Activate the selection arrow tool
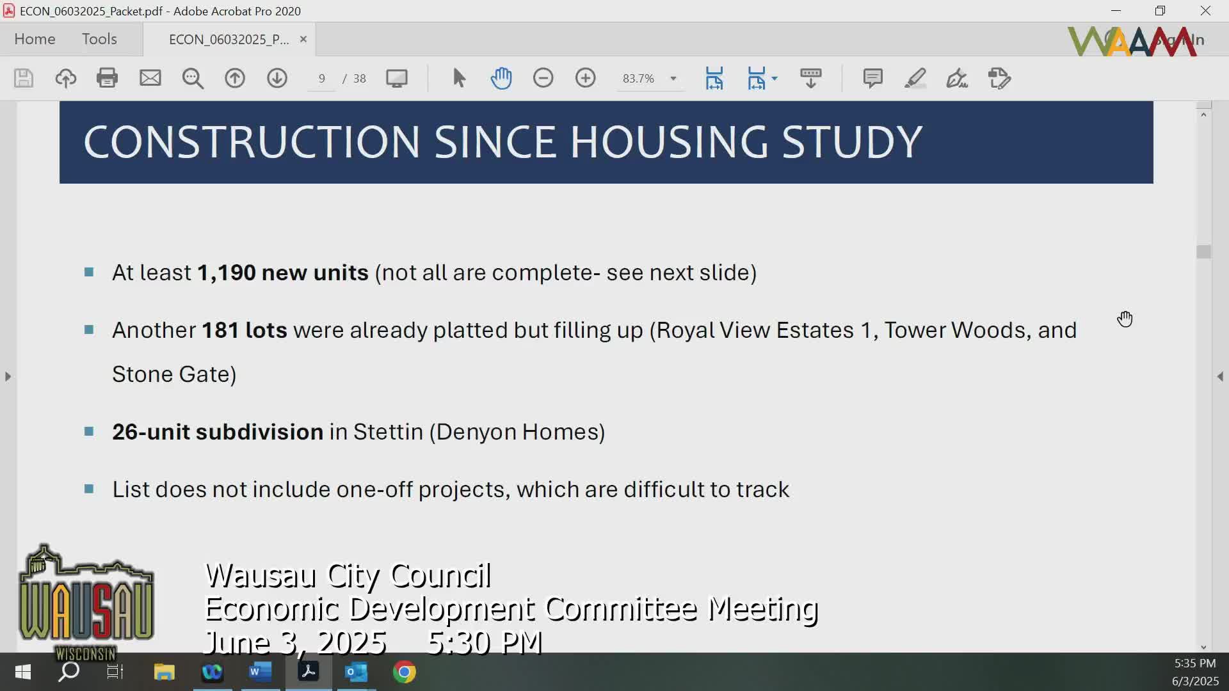The image size is (1229, 691). (x=458, y=78)
